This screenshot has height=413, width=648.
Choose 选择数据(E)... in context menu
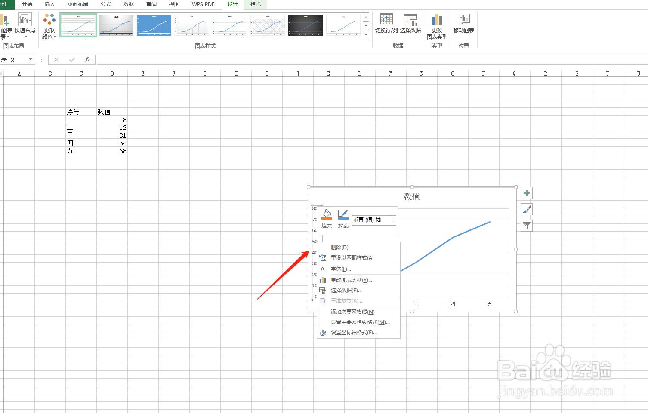[x=358, y=291]
